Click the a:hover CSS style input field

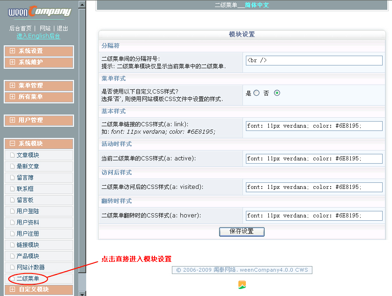tap(314, 216)
